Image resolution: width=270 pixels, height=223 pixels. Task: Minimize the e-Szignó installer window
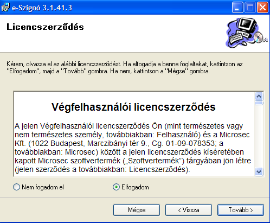point(237,8)
